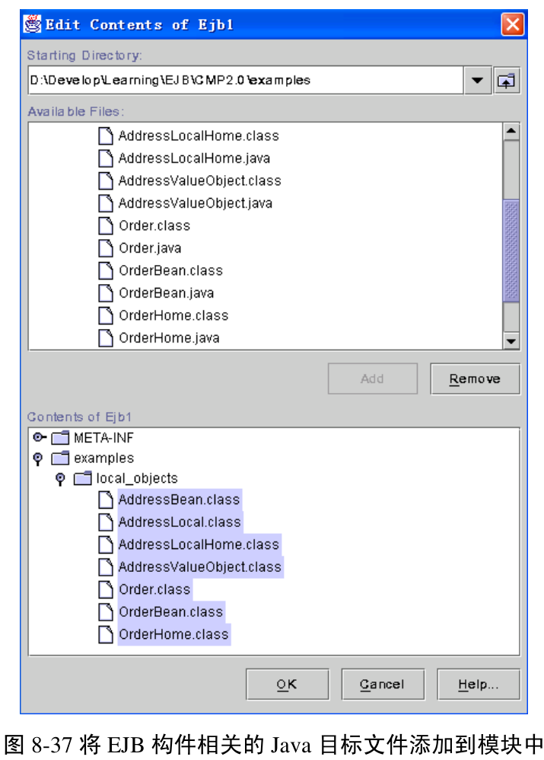Select OrderHome.java in Available Files
Image resolution: width=544 pixels, height=760 pixels.
[x=169, y=338]
